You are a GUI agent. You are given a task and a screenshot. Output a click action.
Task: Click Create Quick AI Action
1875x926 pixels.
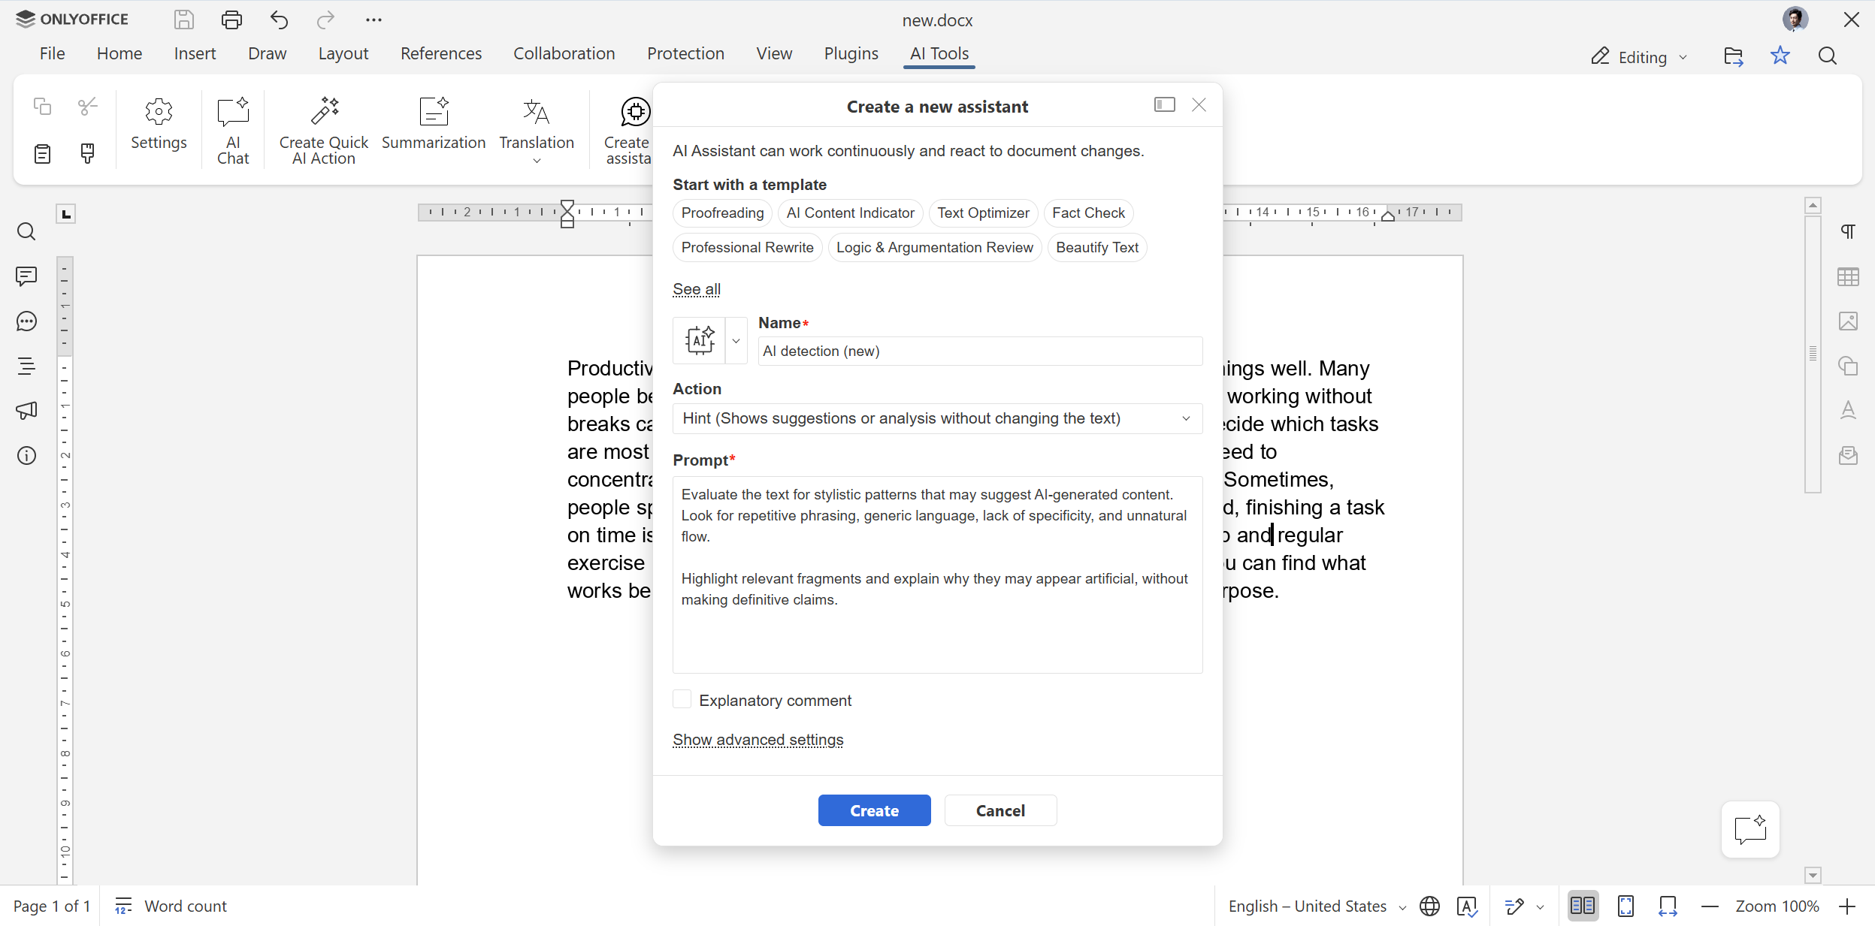click(324, 131)
